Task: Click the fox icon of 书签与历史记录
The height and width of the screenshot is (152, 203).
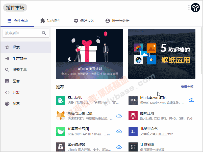Action: click(x=61, y=116)
